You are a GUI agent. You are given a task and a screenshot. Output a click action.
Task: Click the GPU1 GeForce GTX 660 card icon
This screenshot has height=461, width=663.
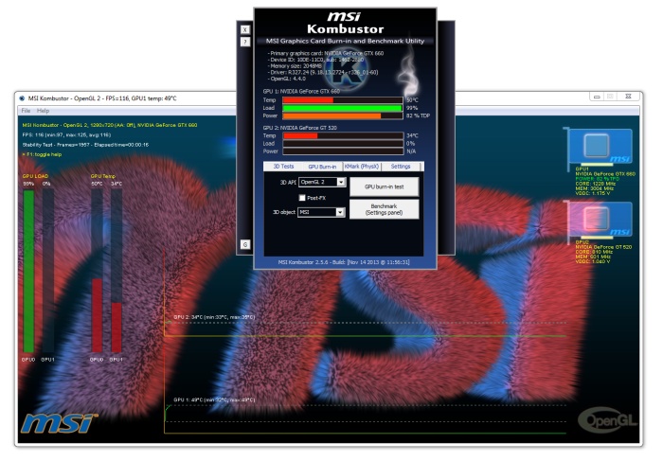coord(600,146)
